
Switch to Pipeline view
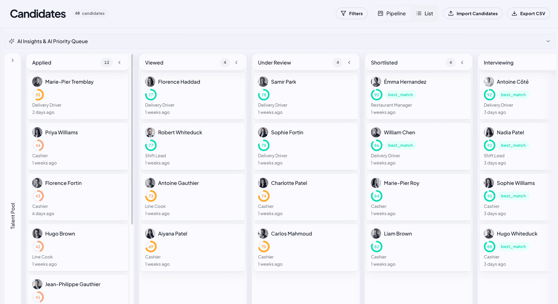pyautogui.click(x=391, y=13)
